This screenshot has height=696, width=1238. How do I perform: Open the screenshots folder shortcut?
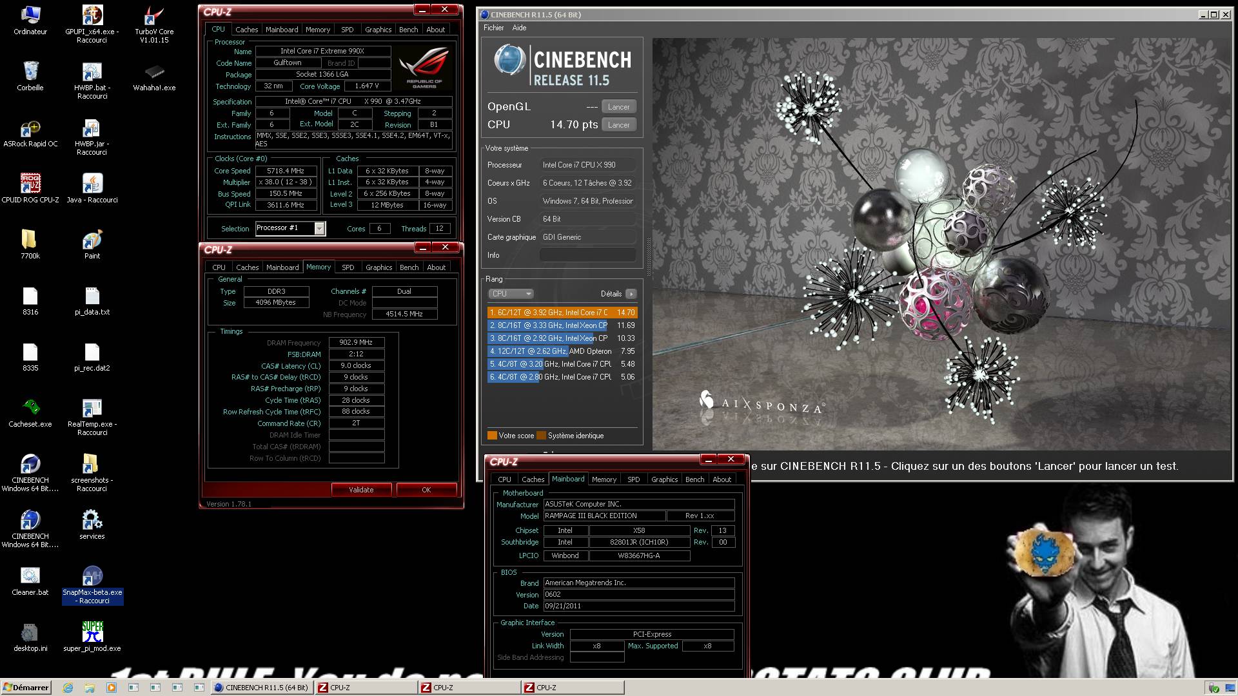pos(92,473)
